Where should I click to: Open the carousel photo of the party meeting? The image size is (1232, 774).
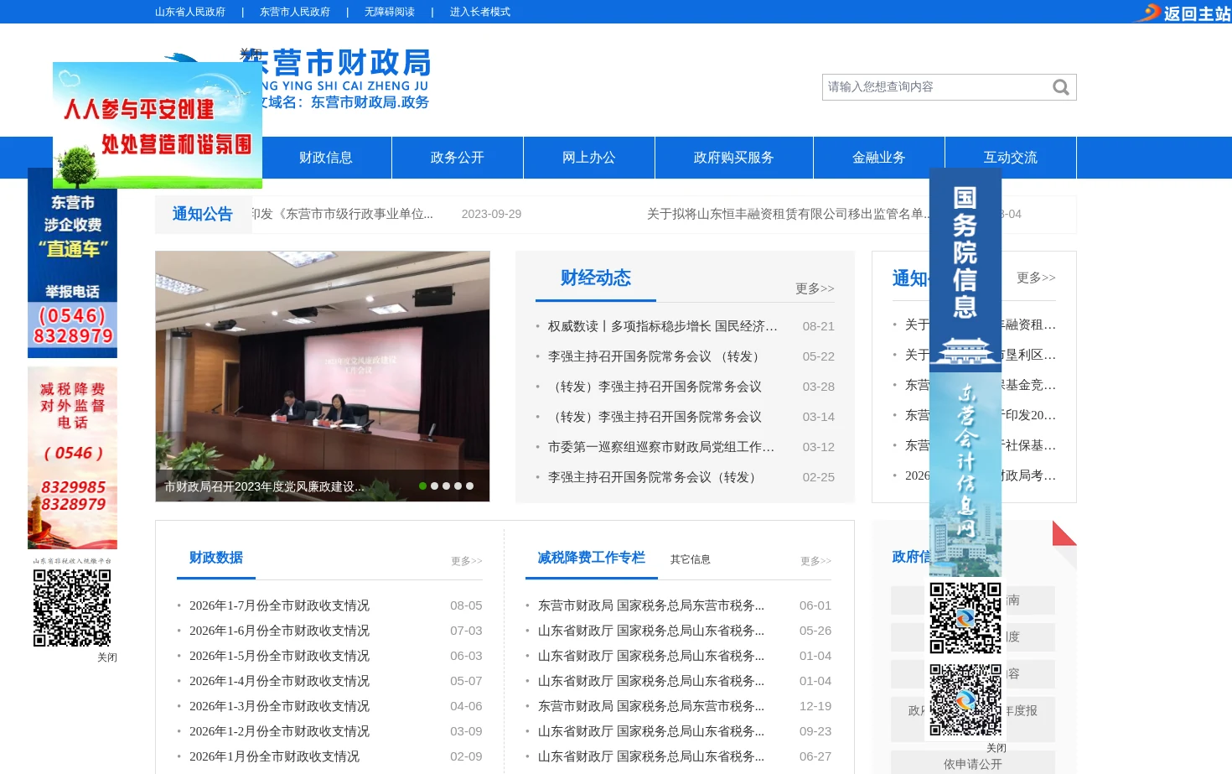pyautogui.click(x=323, y=377)
